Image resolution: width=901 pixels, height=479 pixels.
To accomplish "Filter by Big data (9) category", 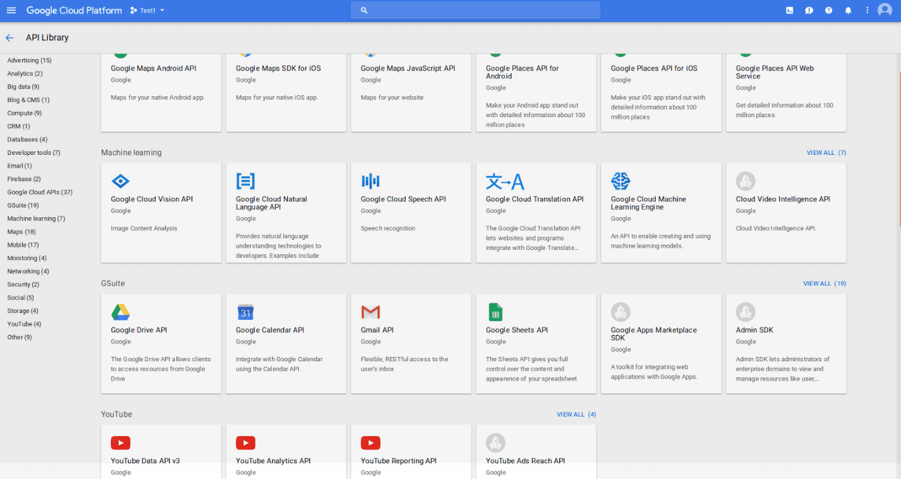I will pyautogui.click(x=23, y=87).
